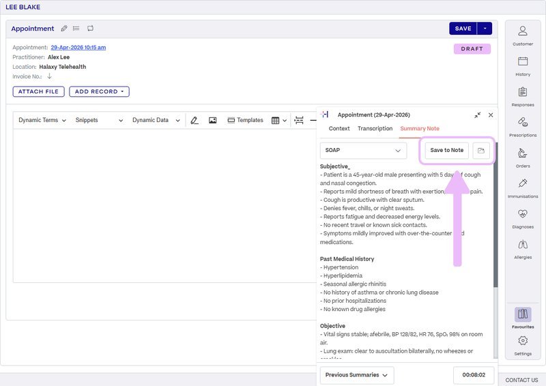
Task: Switch to the Context tab
Action: [x=339, y=128]
